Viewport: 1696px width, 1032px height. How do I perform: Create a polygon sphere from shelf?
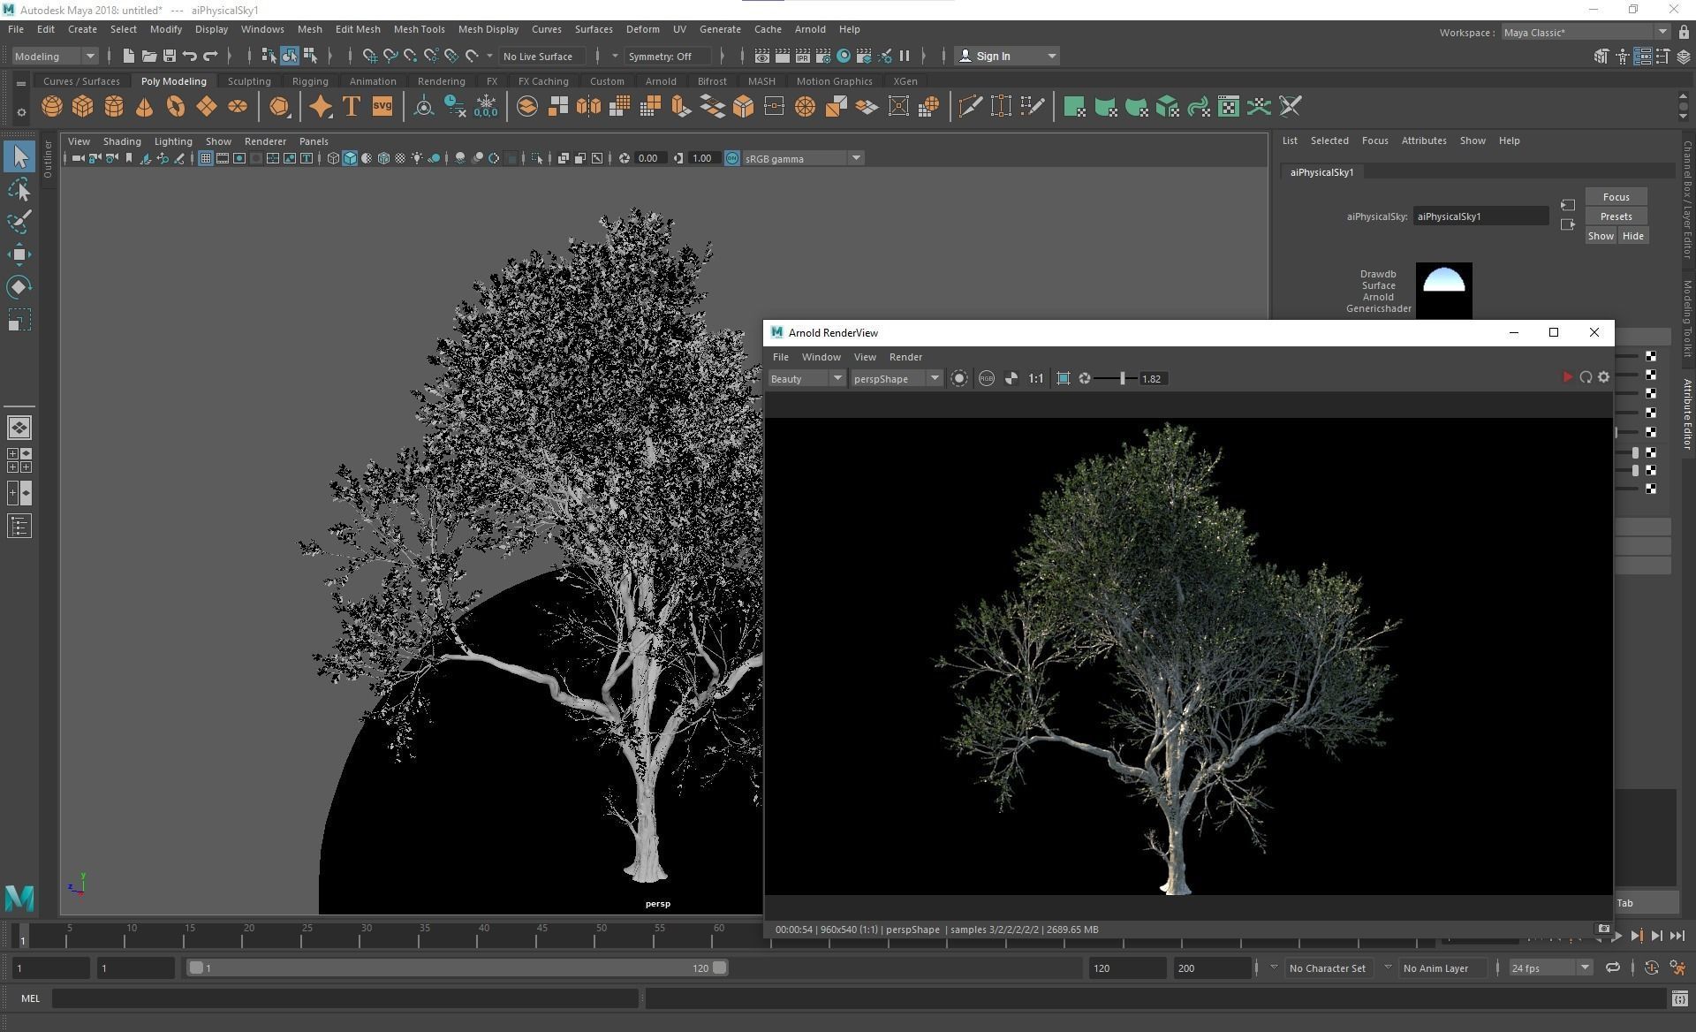pyautogui.click(x=52, y=107)
